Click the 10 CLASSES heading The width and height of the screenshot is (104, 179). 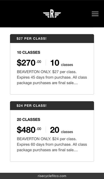click(28, 52)
